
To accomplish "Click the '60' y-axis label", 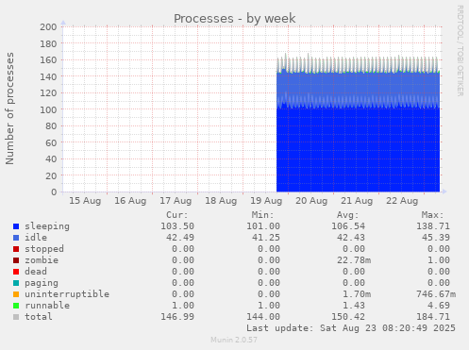I will pos(51,142).
